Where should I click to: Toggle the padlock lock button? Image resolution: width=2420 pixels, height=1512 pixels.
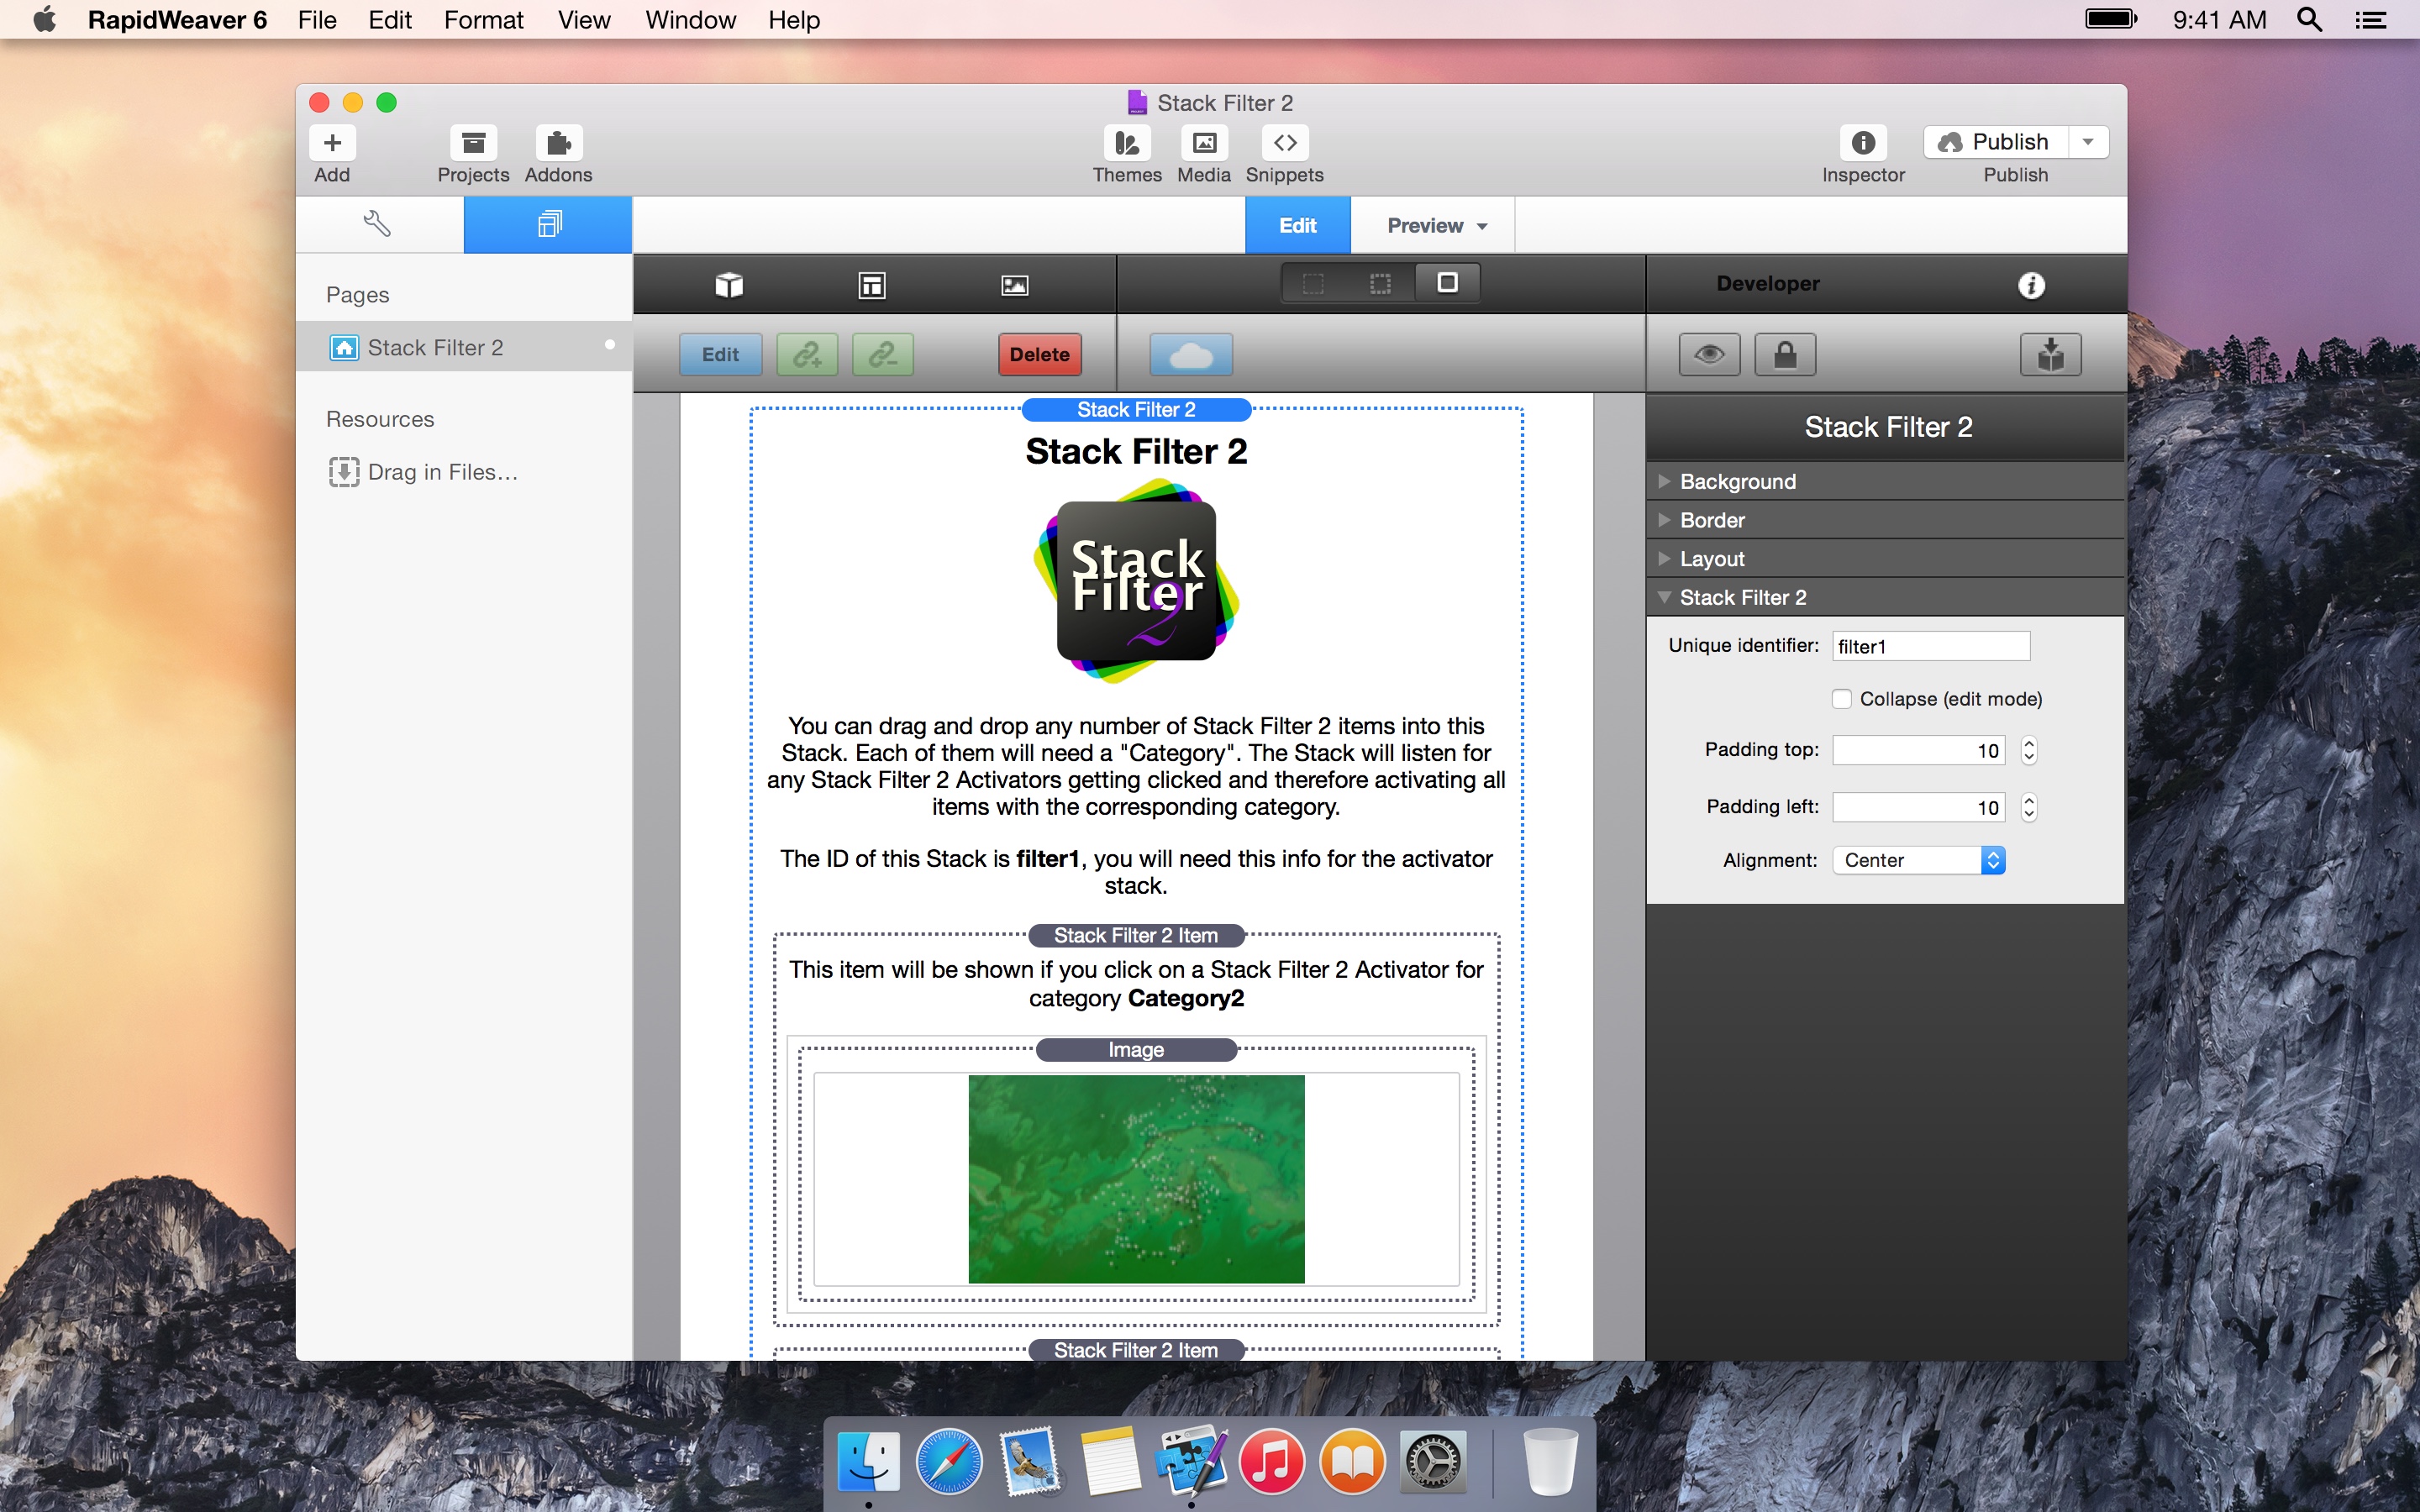1785,354
